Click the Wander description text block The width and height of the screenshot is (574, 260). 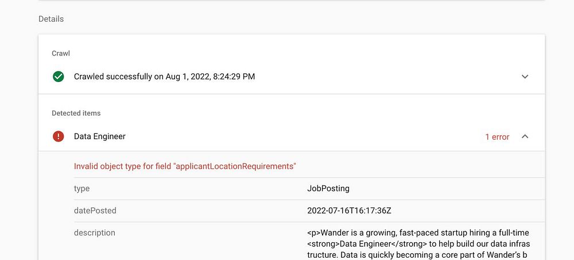[418, 243]
